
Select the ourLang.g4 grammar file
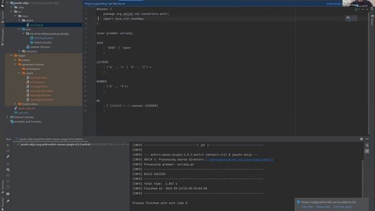coord(36,25)
